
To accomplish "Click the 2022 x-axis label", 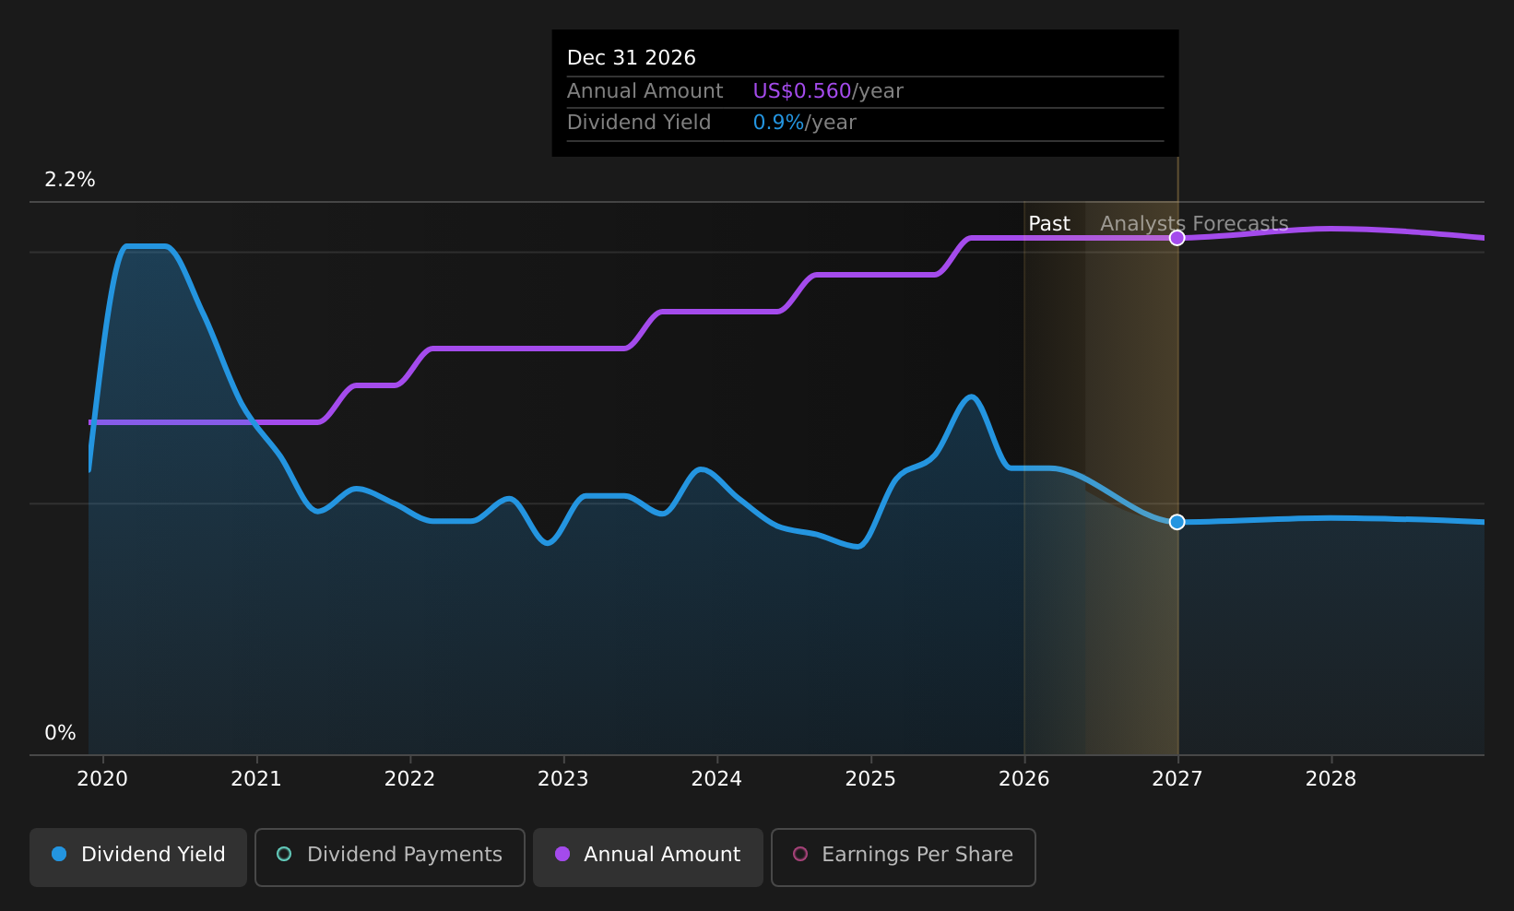I will pyautogui.click(x=409, y=779).
